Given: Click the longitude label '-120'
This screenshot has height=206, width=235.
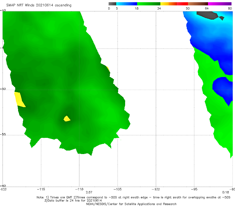Looking at the screenshot, I should (x=3, y=189).
